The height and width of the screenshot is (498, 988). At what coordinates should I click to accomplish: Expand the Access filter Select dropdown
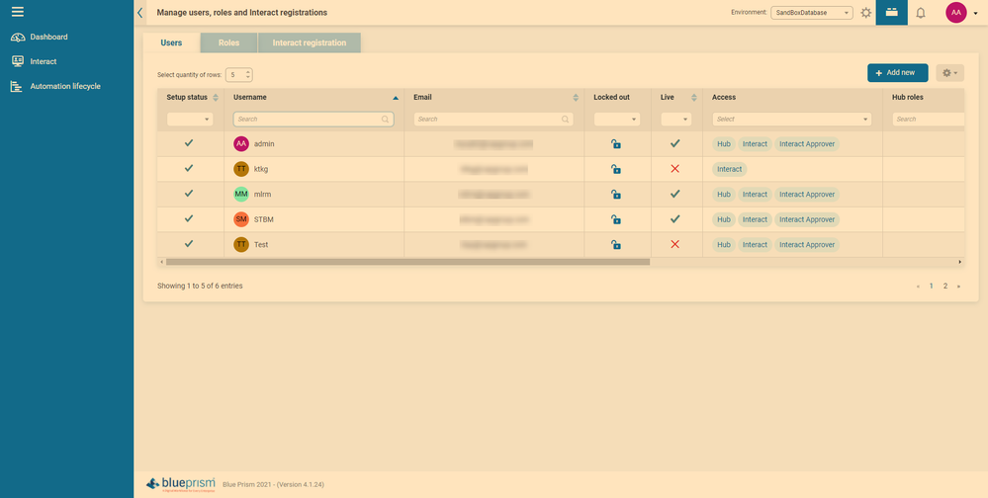tap(791, 119)
